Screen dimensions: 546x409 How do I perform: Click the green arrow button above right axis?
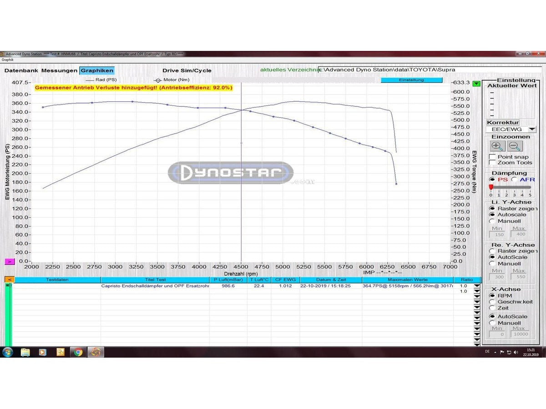click(476, 84)
